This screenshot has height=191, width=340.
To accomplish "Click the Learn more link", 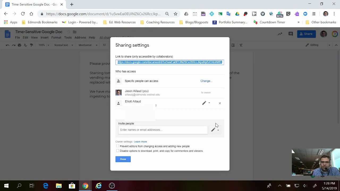I will click(x=140, y=142).
